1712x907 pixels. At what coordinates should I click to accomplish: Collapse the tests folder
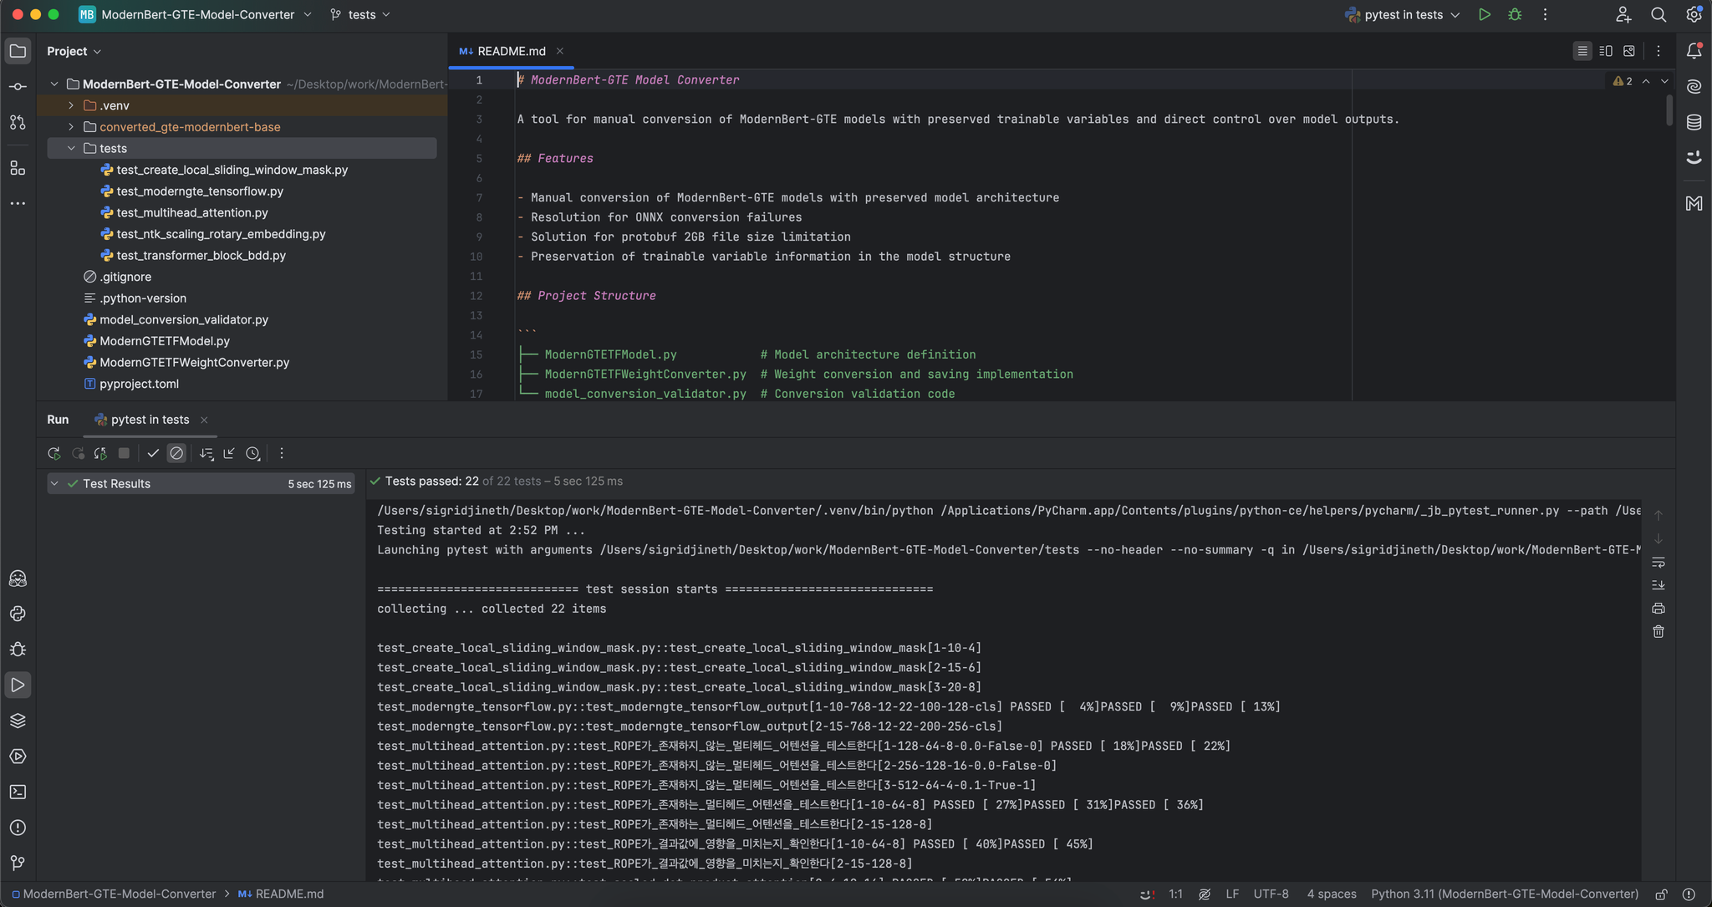(x=71, y=148)
